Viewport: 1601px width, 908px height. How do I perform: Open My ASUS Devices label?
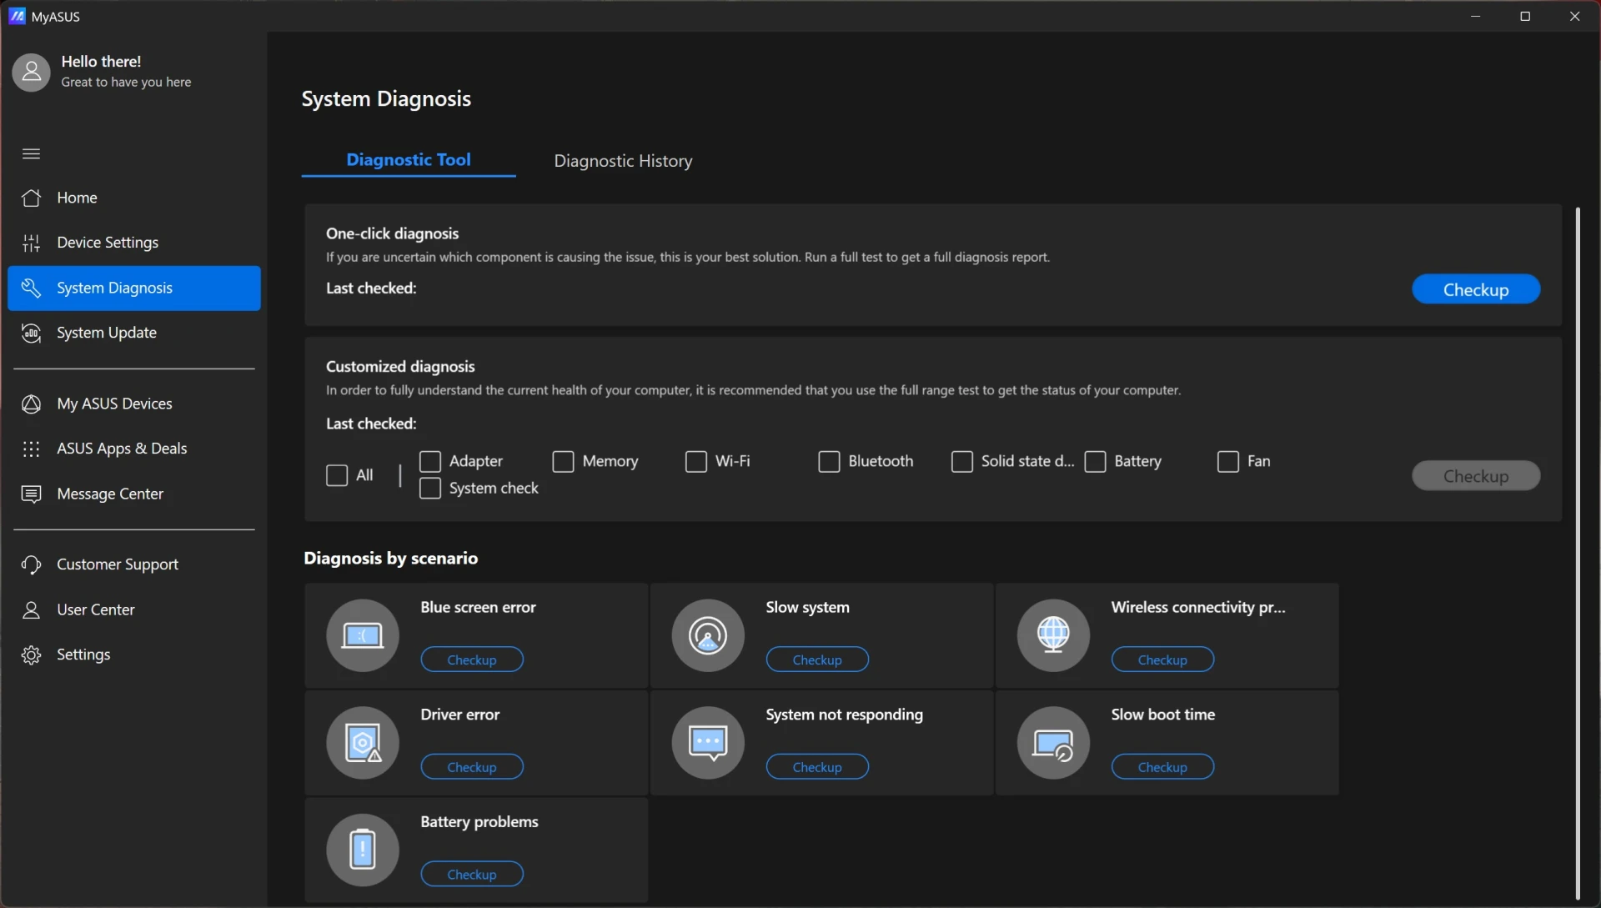point(114,404)
